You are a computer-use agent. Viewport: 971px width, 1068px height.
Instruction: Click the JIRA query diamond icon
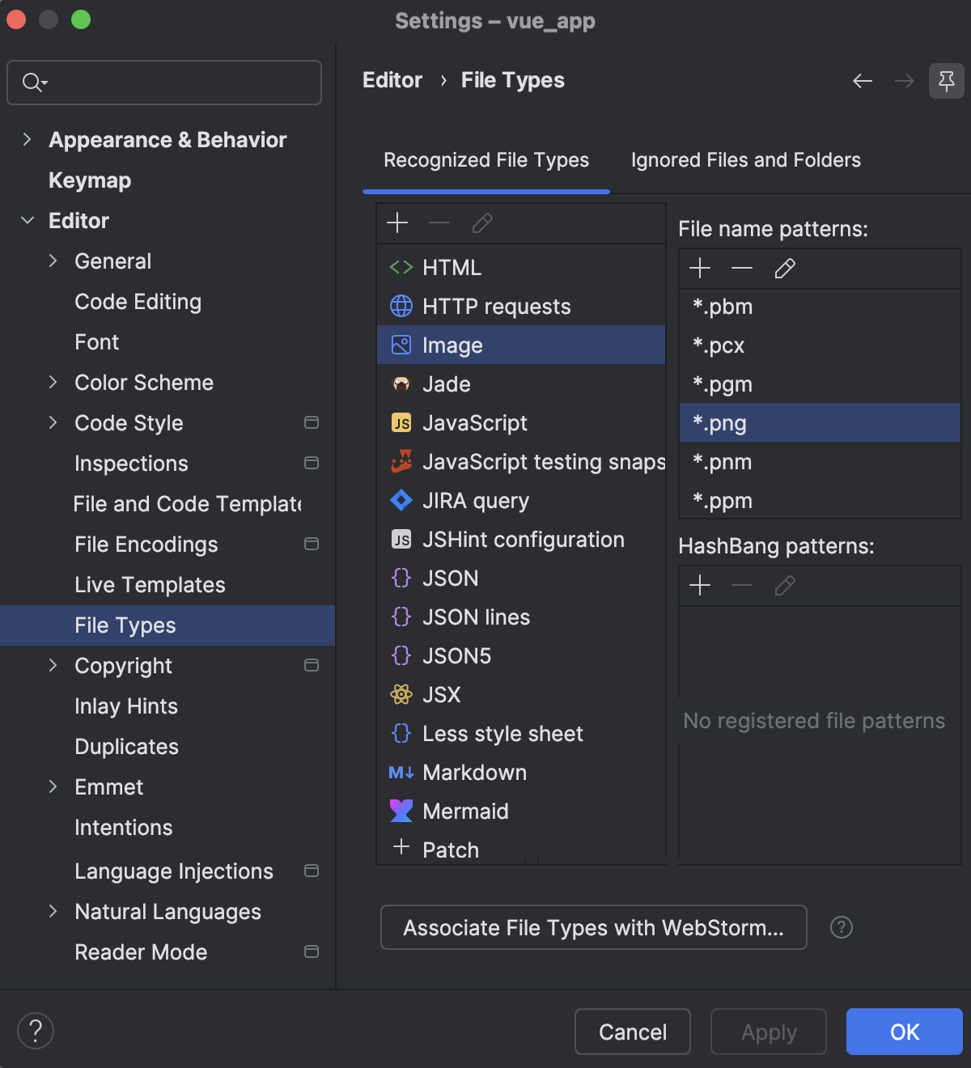coord(401,501)
